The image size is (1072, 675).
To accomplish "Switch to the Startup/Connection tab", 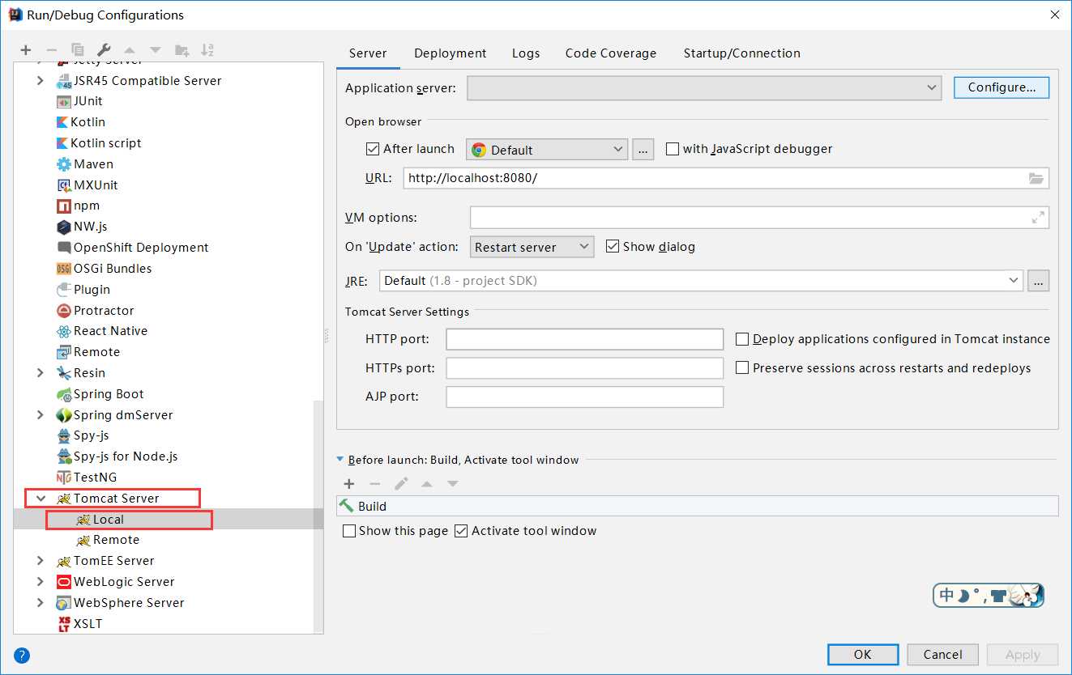I will 742,53.
